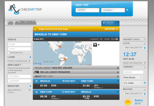Click the LOGIN button

click(19, 57)
